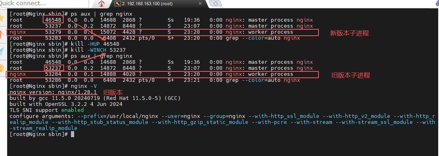
Task: Open the Sessions star icon in sidebar
Action: [x=2, y=17]
